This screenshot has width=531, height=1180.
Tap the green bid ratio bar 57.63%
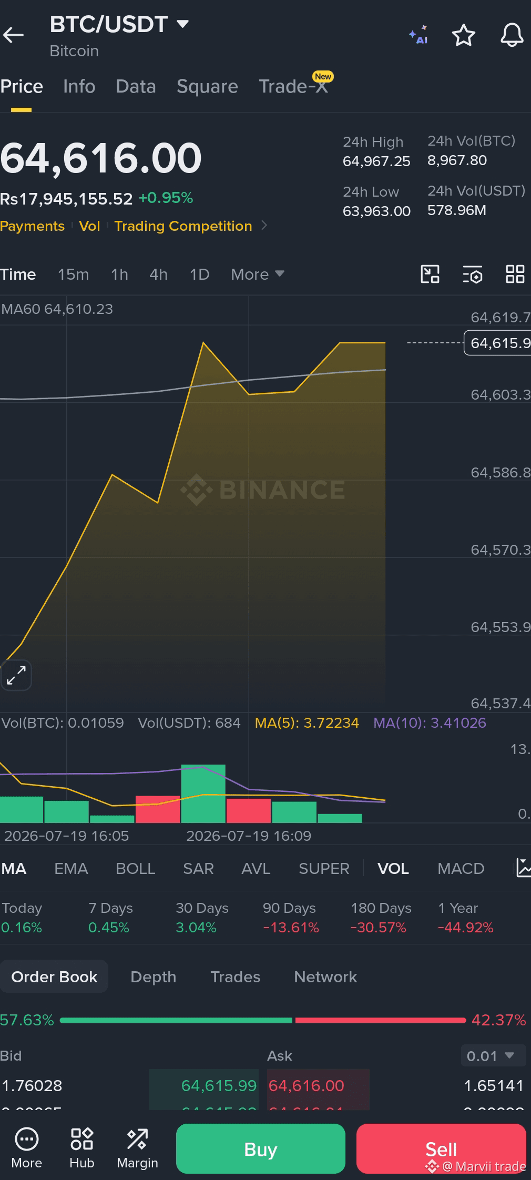176,1020
